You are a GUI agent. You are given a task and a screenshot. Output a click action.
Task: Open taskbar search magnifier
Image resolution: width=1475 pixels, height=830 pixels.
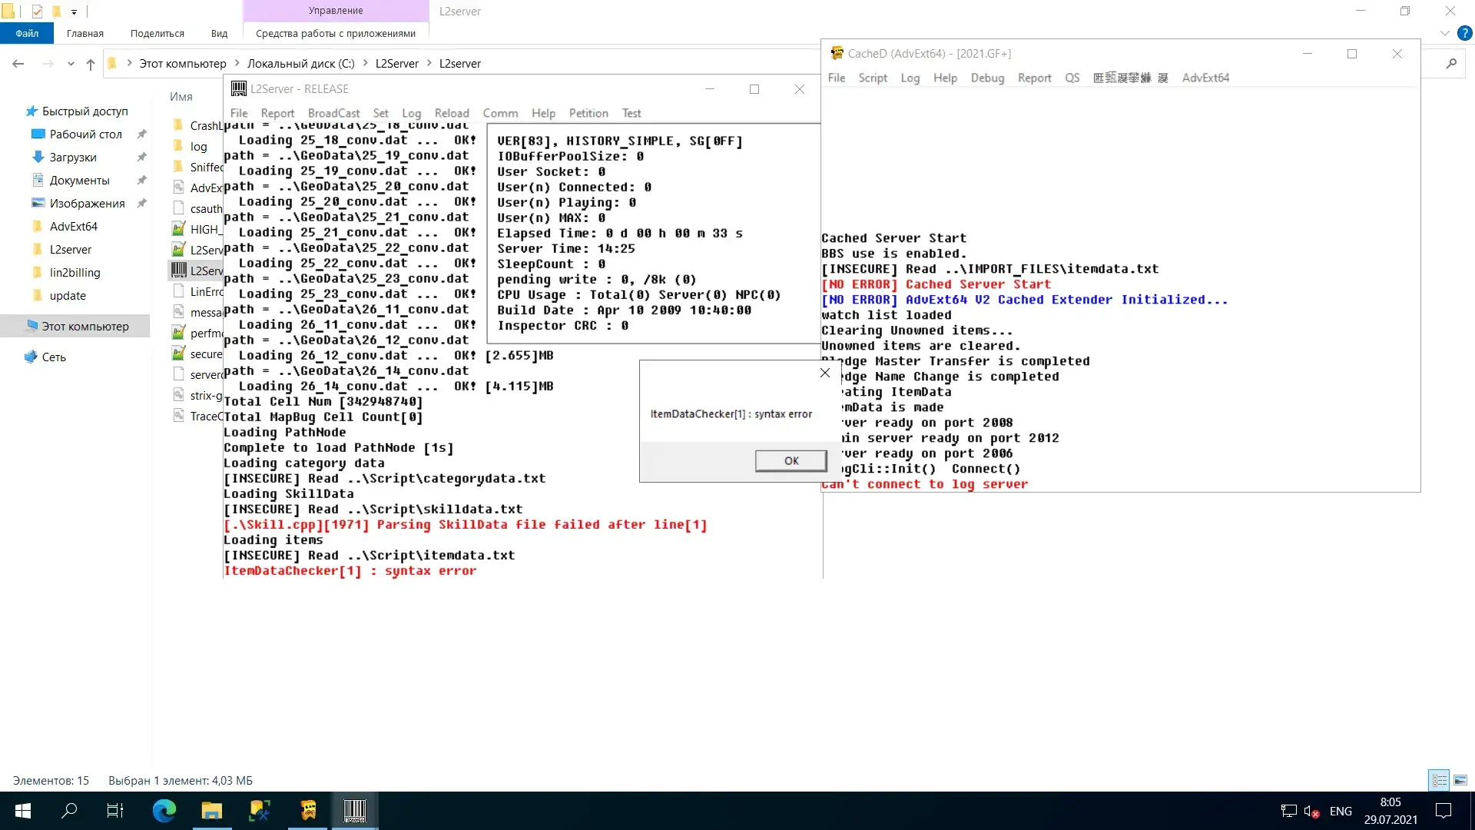click(x=69, y=811)
